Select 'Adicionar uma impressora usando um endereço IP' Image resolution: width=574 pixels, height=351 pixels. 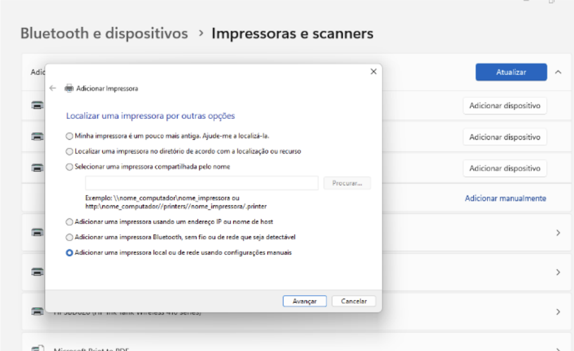[70, 222]
